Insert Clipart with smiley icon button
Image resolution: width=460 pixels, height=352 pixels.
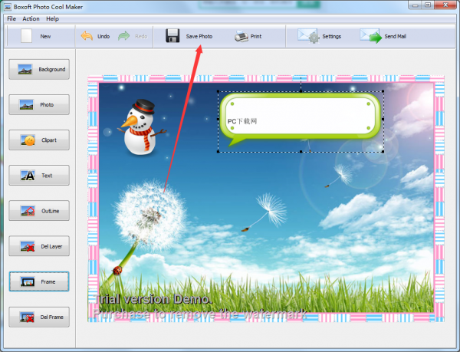[39, 140]
